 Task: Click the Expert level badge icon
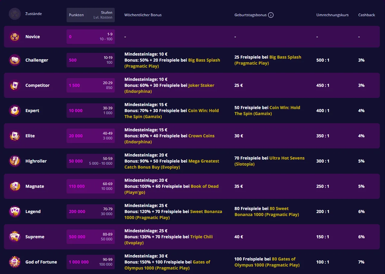tap(14, 111)
